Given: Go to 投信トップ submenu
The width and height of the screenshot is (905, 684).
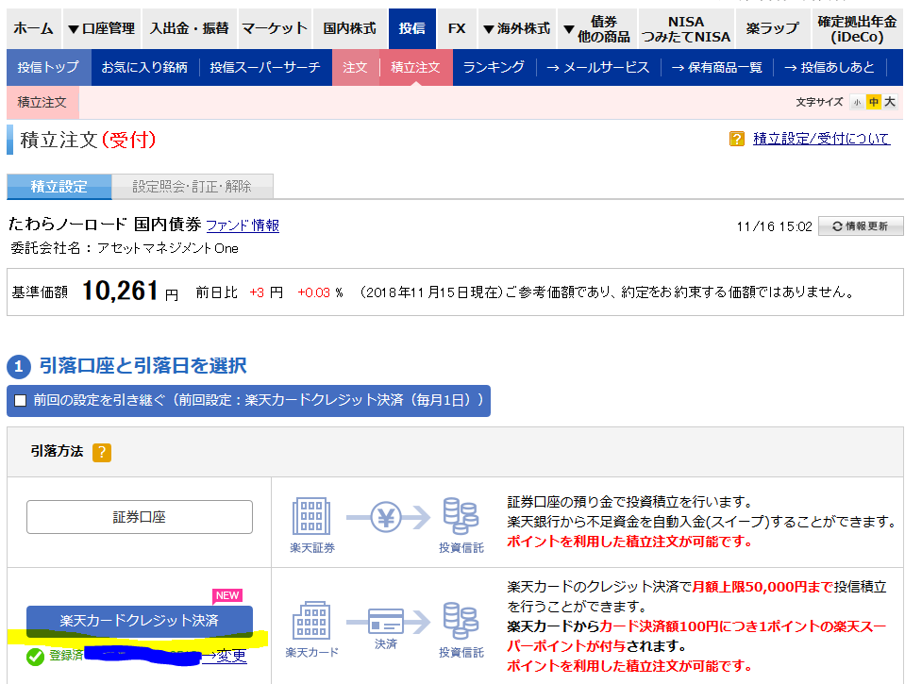Looking at the screenshot, I should click(x=48, y=68).
